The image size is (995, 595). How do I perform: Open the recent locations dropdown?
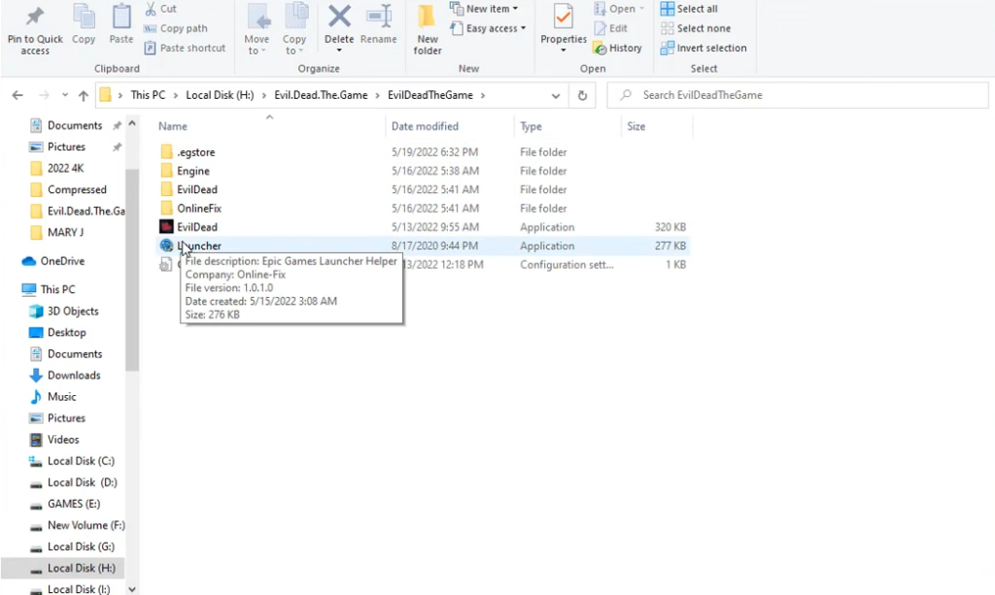tap(65, 96)
